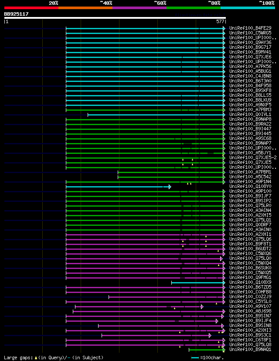Click the cyan arrowhead ending B4FE29 alignment
The width and height of the screenshot is (279, 361).
(x=224, y=28)
